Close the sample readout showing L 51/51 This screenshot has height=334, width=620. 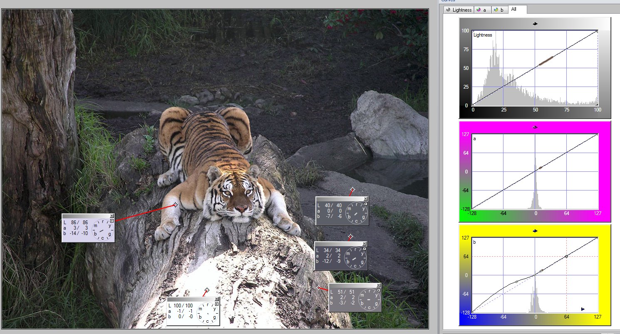point(379,286)
